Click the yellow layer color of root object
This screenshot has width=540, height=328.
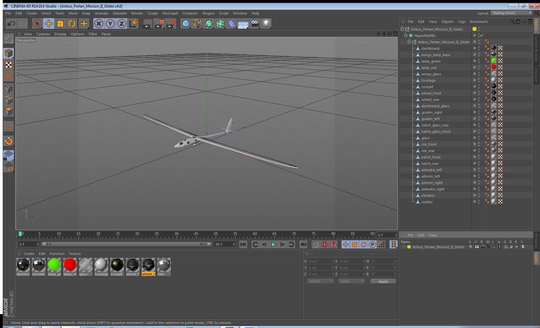(474, 29)
